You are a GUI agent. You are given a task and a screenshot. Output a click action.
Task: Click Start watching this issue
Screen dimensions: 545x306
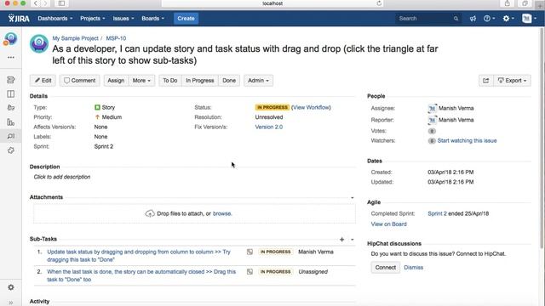point(467,140)
